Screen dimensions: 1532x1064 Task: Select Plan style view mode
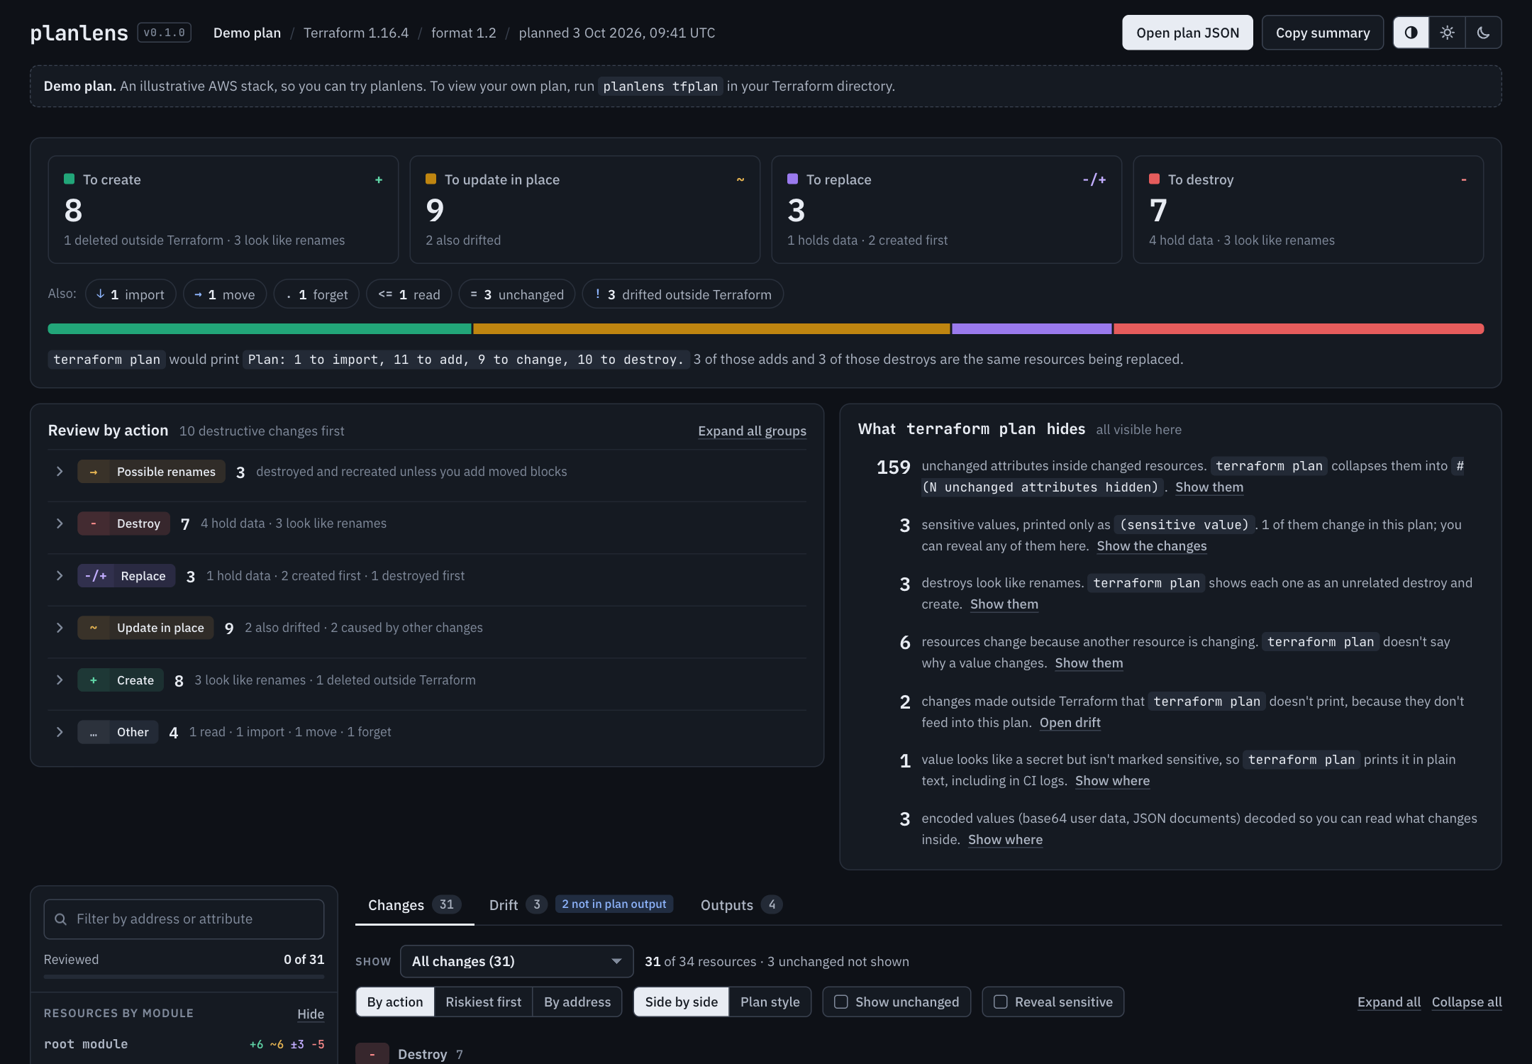click(770, 1002)
